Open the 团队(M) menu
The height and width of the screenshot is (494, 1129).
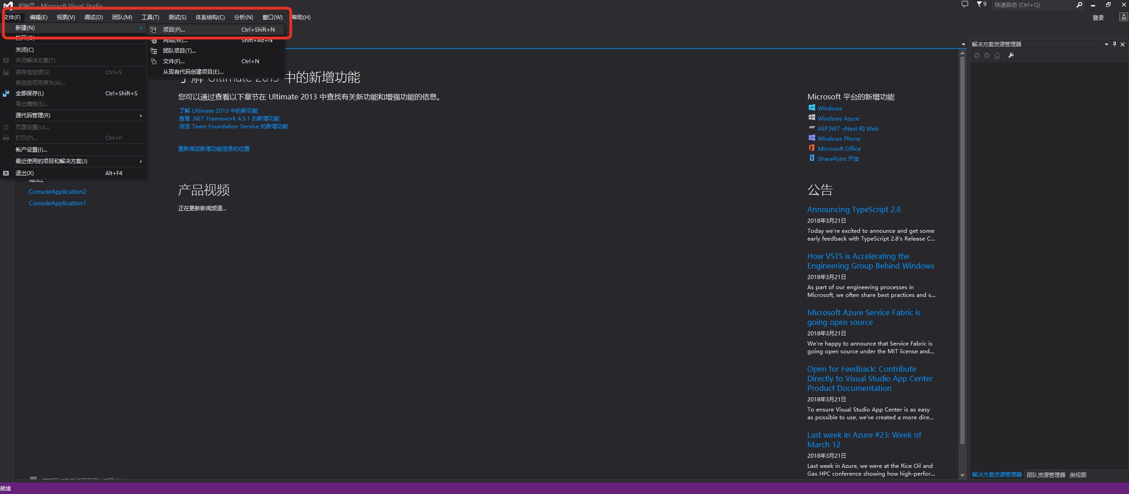click(x=122, y=17)
